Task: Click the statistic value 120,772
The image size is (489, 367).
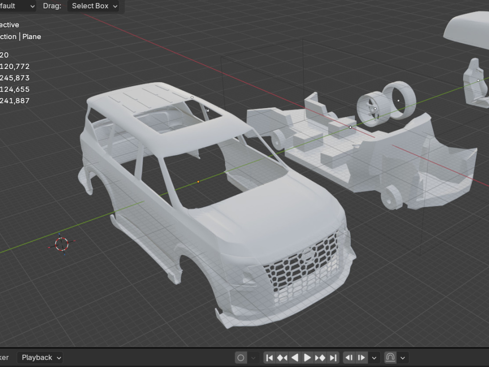Action: tap(15, 67)
